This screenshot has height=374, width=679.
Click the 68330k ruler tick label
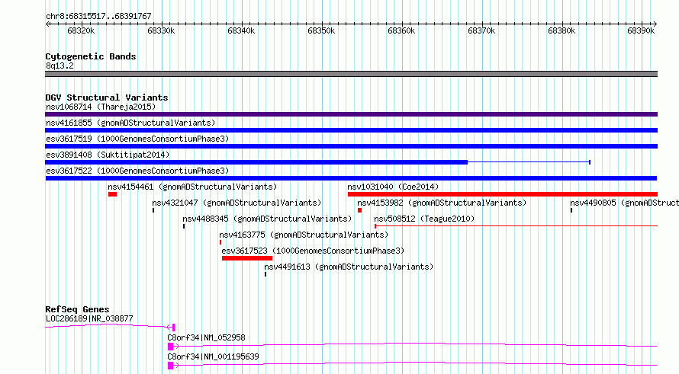[x=161, y=30]
